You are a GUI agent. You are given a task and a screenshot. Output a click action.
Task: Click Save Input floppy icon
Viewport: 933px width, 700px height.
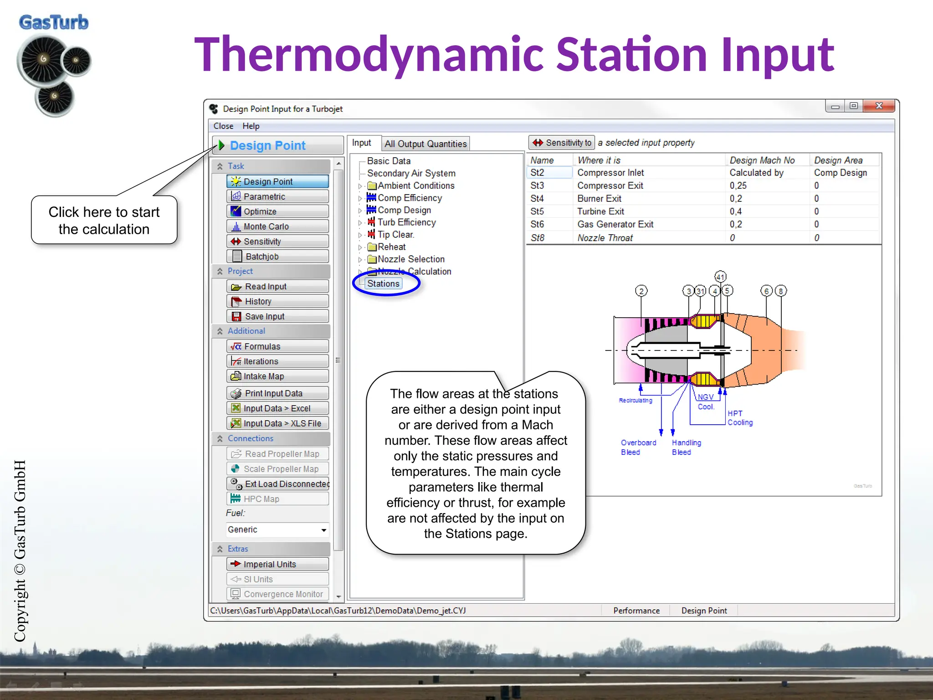[x=236, y=316]
